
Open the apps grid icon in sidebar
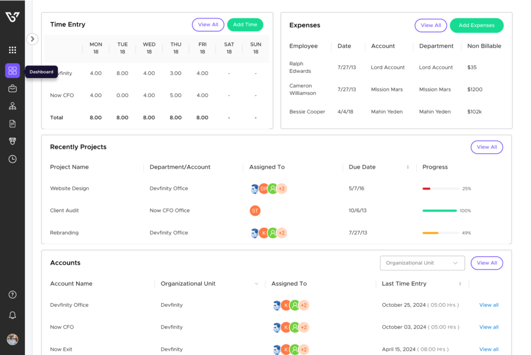tap(12, 50)
